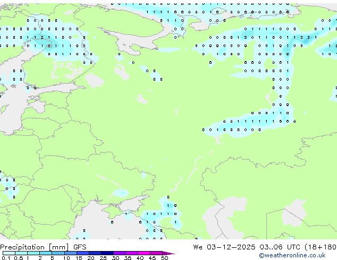The image size is (337, 260).
Task: Click the '25' legend scale value
Action: point(103,258)
